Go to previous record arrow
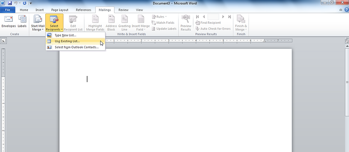Image resolution: width=349 pixels, height=152 pixels. click(x=204, y=17)
